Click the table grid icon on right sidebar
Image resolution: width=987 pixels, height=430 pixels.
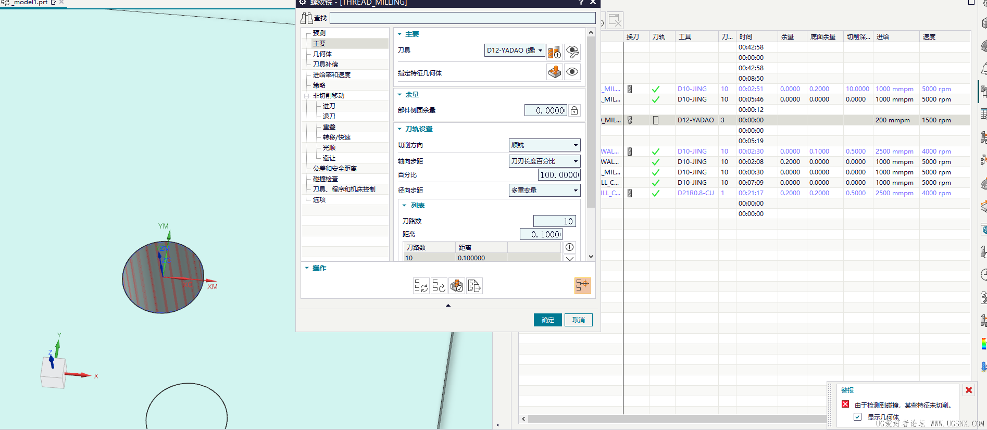click(983, 113)
